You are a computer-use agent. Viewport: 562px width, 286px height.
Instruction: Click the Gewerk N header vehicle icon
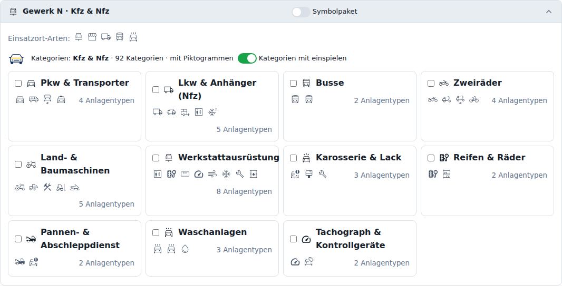[13, 12]
